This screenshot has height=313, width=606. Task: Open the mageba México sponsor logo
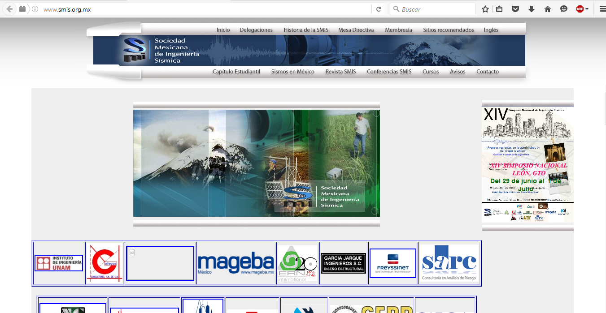tap(235, 263)
